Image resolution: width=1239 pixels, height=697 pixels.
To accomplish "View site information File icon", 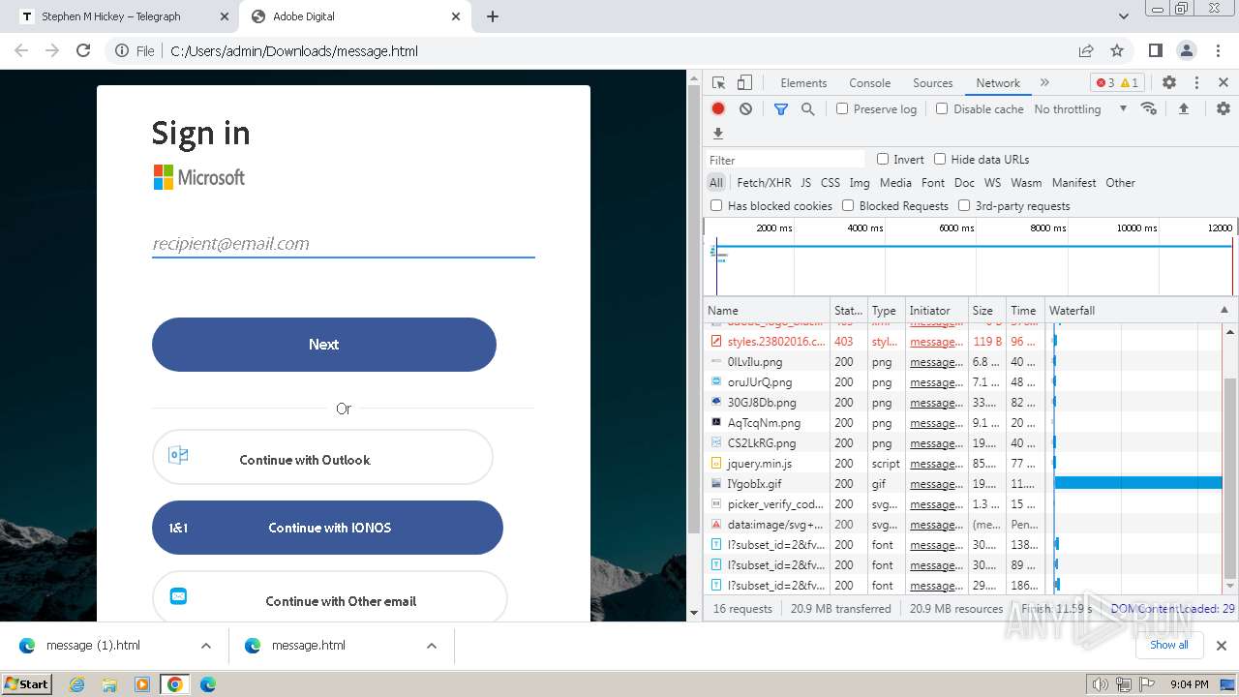I will (135, 51).
